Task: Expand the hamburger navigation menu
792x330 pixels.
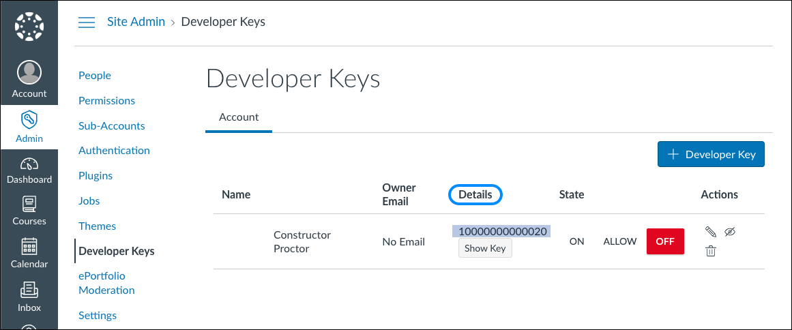Action: (x=87, y=22)
